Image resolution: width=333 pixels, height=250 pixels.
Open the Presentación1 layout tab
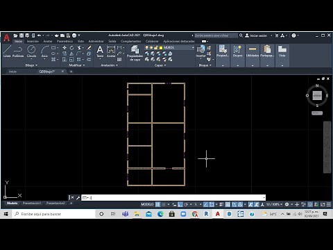point(32,203)
